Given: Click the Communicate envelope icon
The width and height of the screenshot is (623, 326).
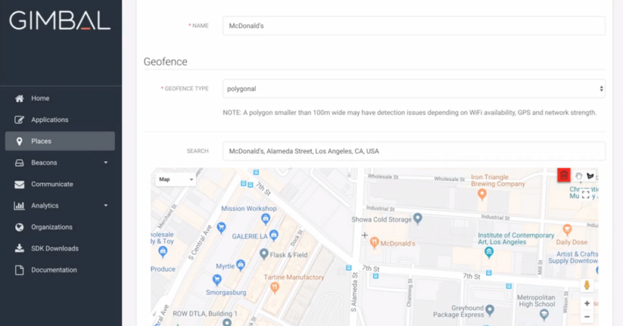Looking at the screenshot, I should [19, 184].
